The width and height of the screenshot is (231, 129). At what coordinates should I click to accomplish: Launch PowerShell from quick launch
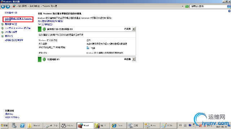(x=22, y=125)
